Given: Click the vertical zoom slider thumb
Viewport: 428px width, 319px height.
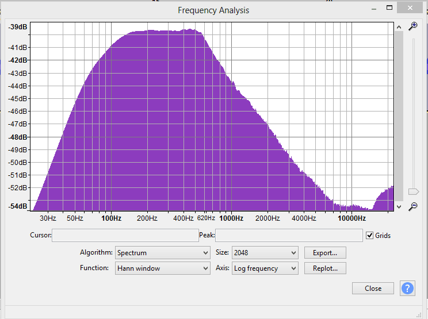Looking at the screenshot, I should click(x=413, y=191).
